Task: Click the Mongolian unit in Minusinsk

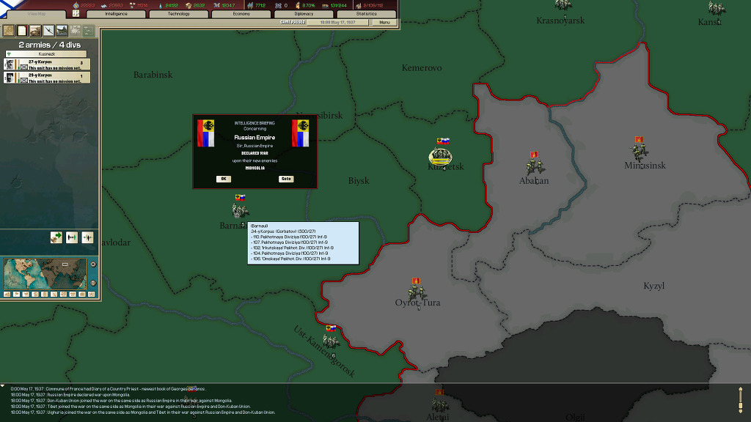Action: point(639,151)
